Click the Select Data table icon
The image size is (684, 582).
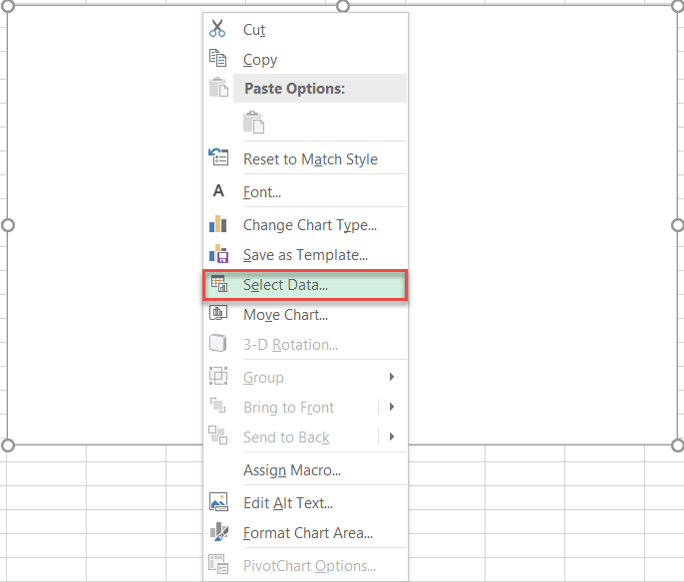click(219, 284)
